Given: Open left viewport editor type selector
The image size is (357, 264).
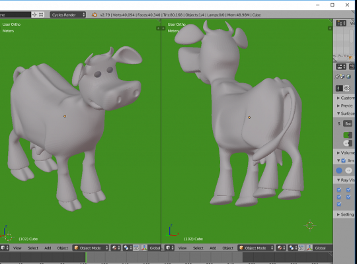Looking at the screenshot, I should [5, 247].
